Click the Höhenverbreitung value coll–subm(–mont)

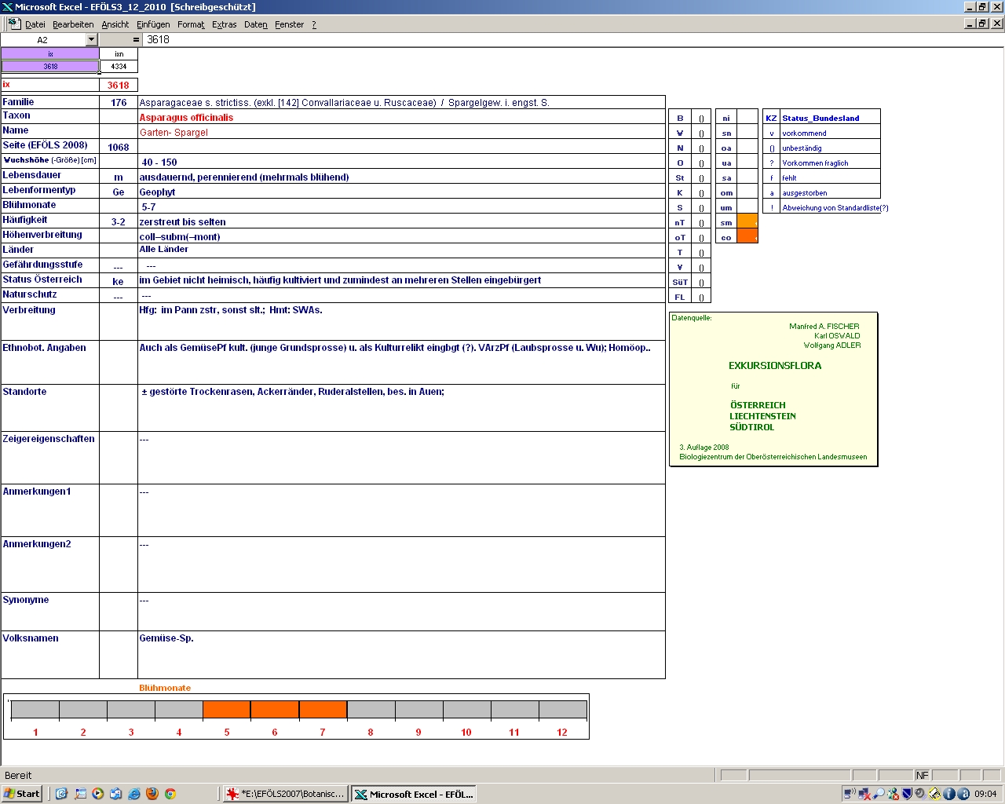(180, 237)
